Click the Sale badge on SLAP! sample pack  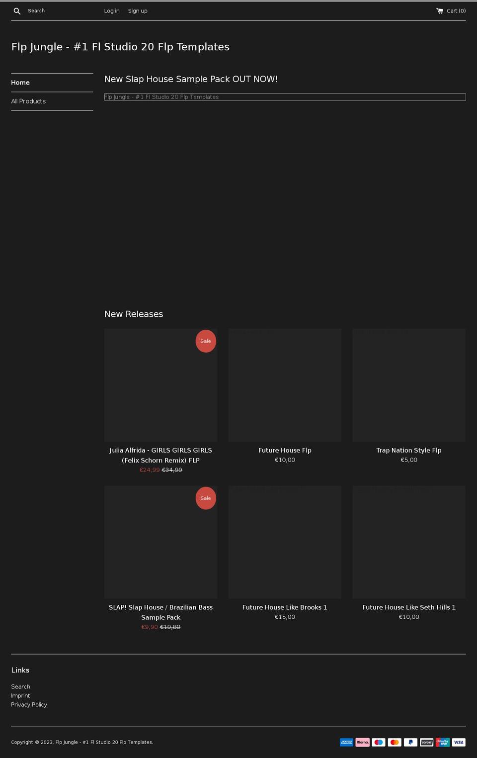pos(206,498)
